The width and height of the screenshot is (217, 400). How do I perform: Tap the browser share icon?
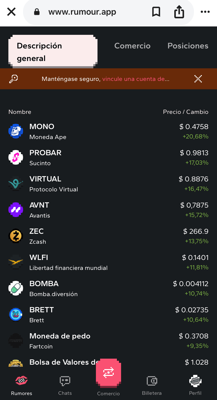click(179, 12)
